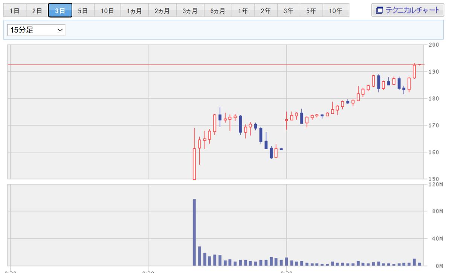Switch to the 10日 range tab

[107, 11]
